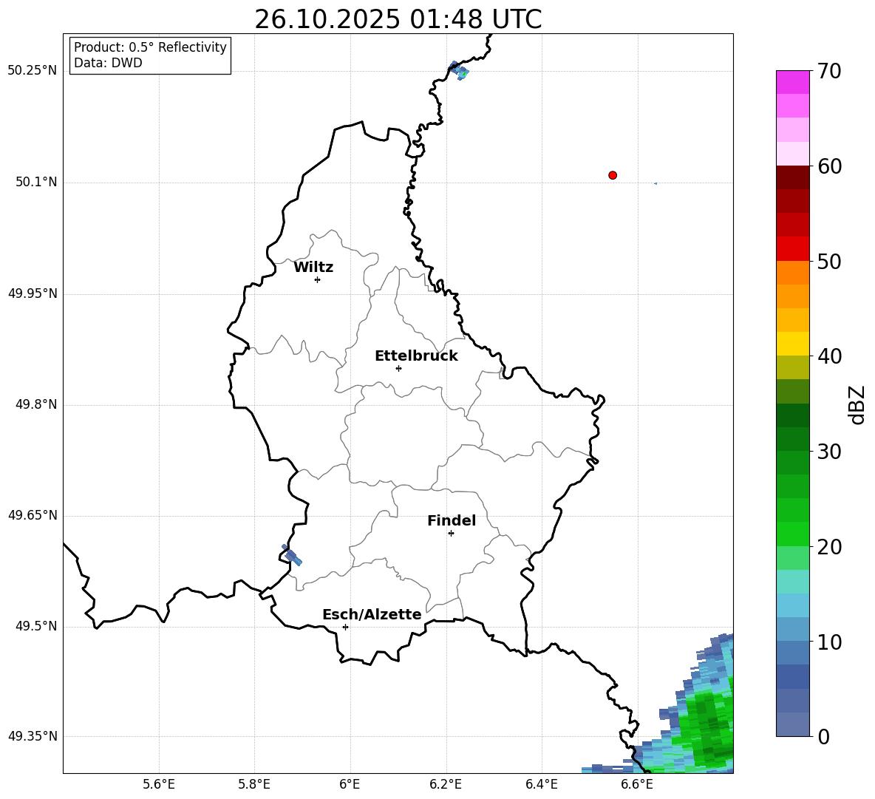Select the Esch/Alzette label
This screenshot has width=875, height=799.
pyautogui.click(x=372, y=614)
